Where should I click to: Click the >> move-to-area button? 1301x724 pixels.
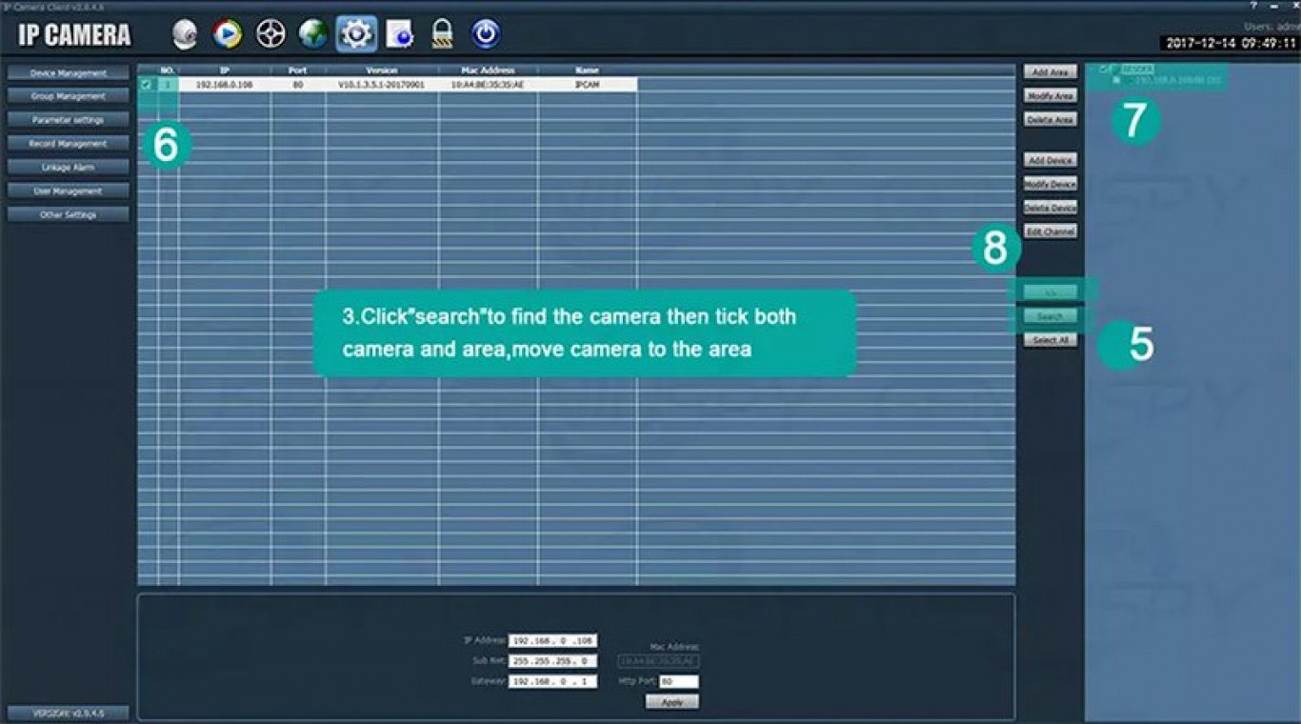point(1051,292)
